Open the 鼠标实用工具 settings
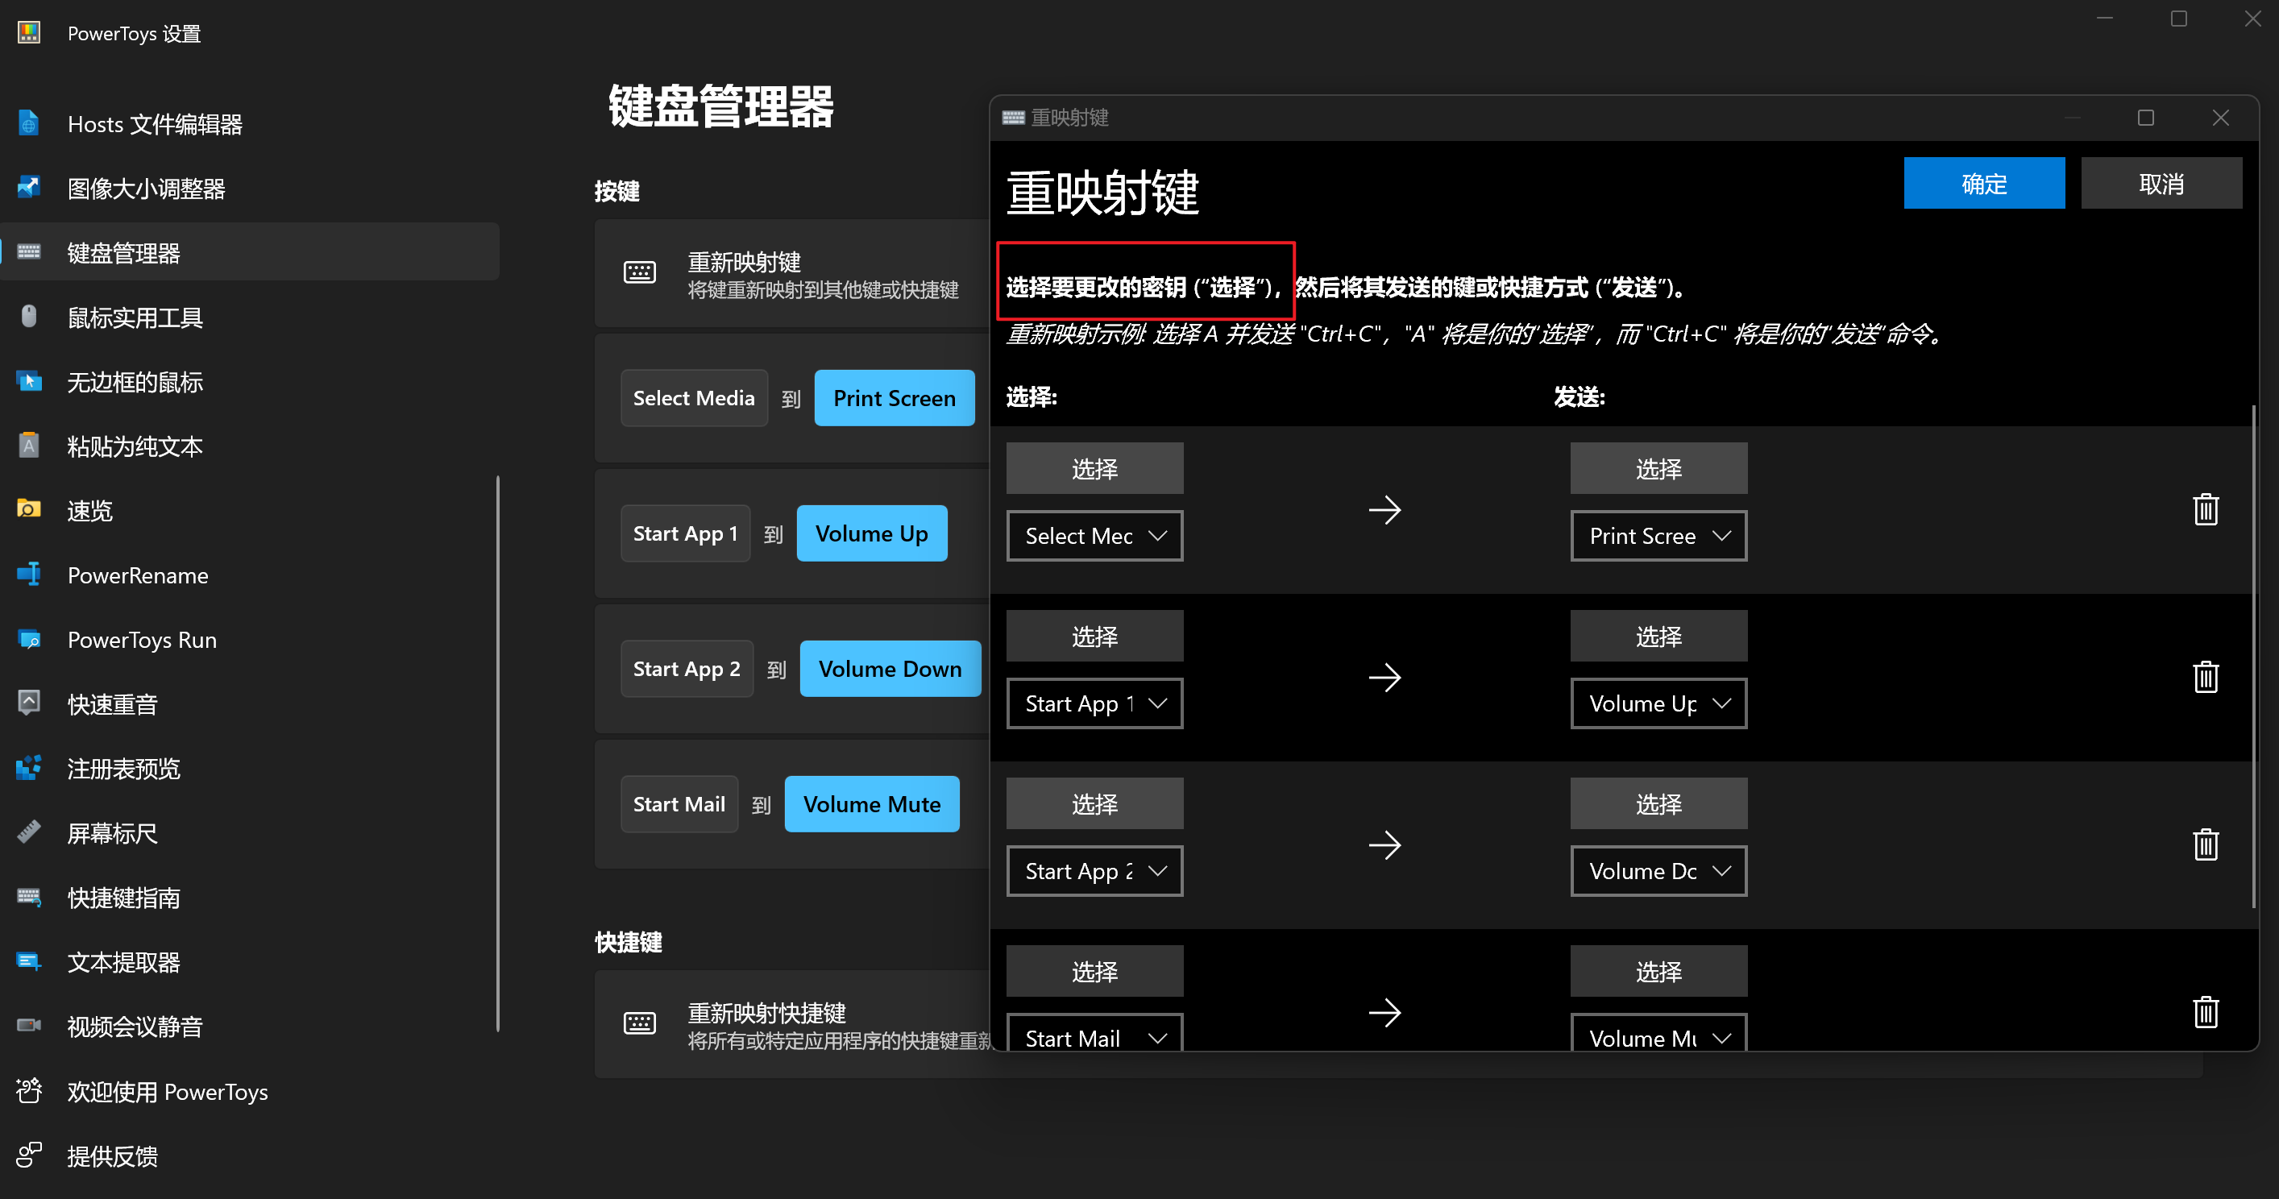 (x=29, y=317)
